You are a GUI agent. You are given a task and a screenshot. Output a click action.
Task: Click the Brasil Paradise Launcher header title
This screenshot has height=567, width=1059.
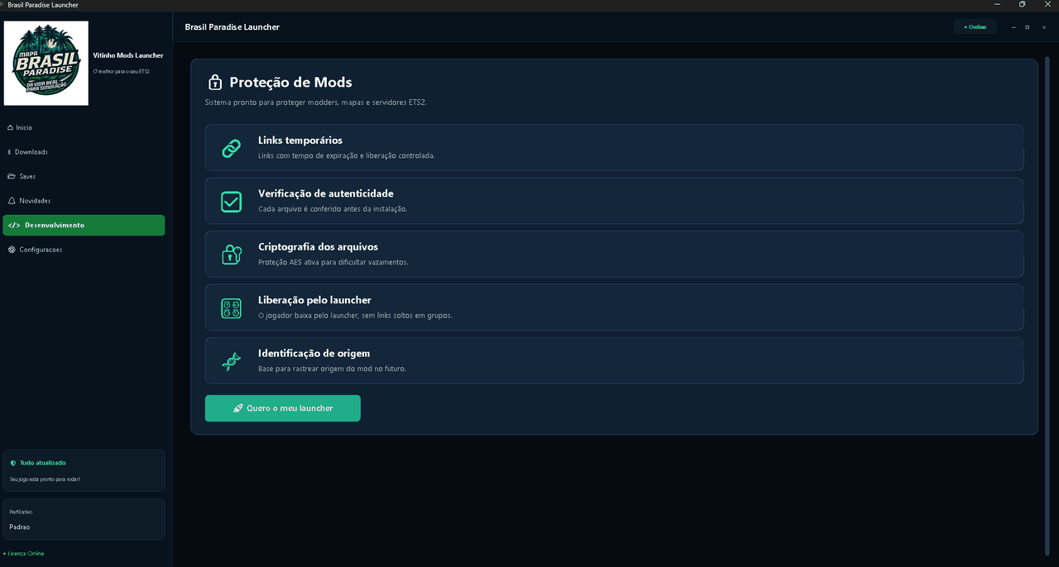[232, 27]
